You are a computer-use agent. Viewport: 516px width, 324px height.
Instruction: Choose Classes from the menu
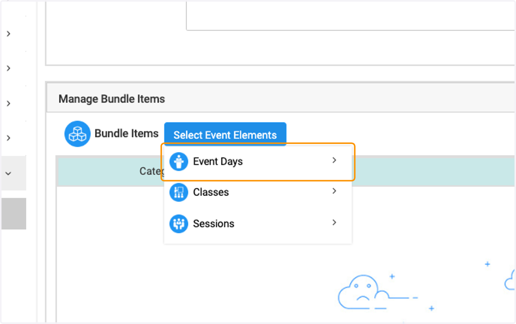[x=258, y=192]
